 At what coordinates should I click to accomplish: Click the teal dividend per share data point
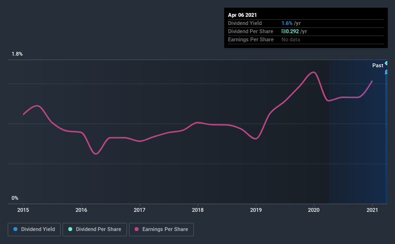click(x=386, y=63)
